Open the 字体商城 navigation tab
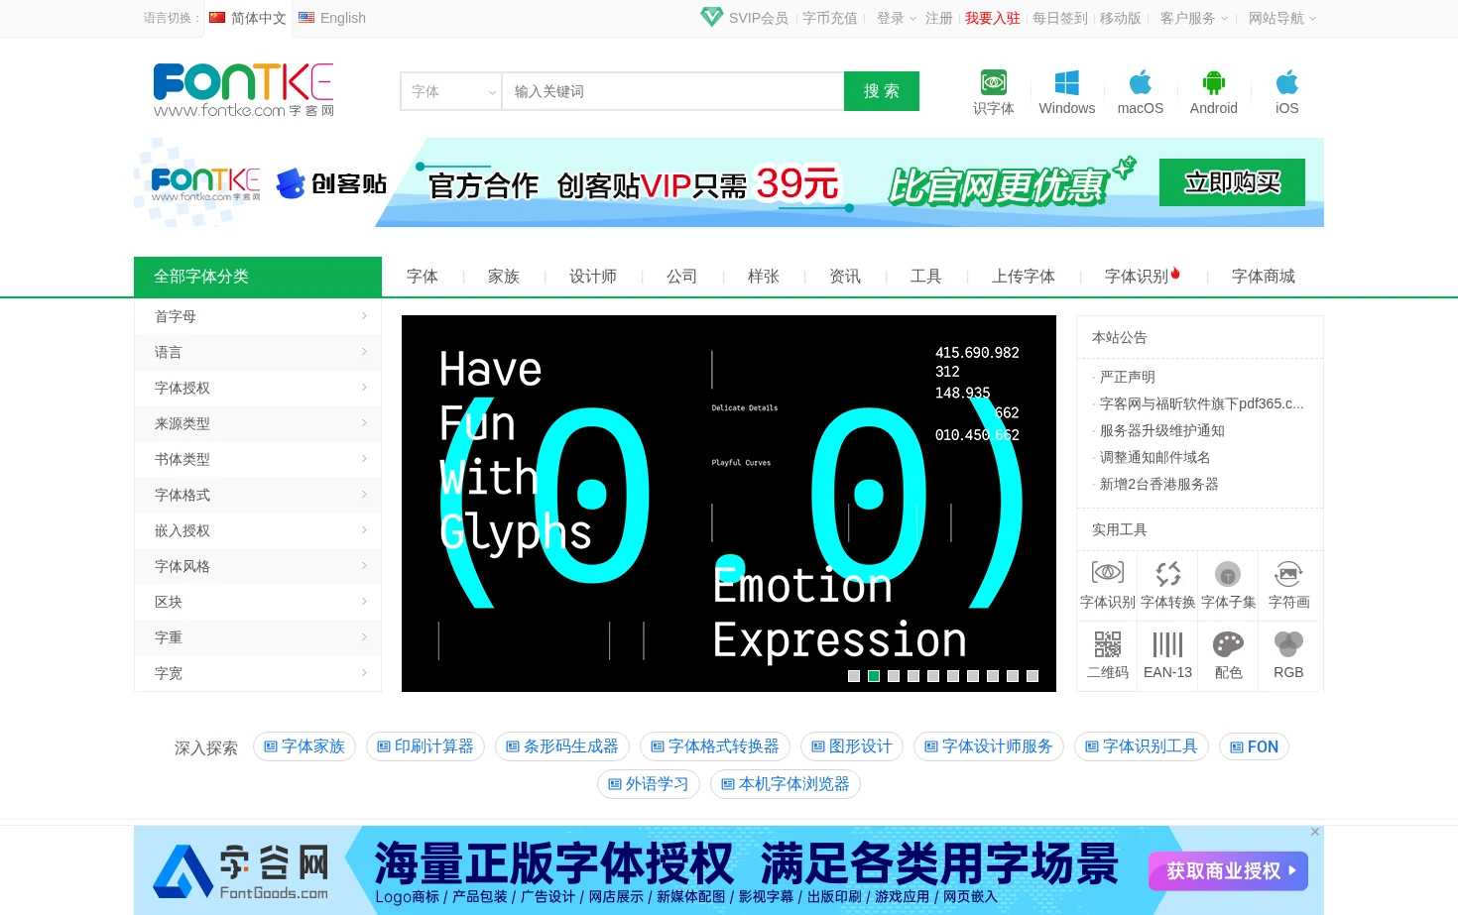This screenshot has width=1458, height=915. (1264, 277)
